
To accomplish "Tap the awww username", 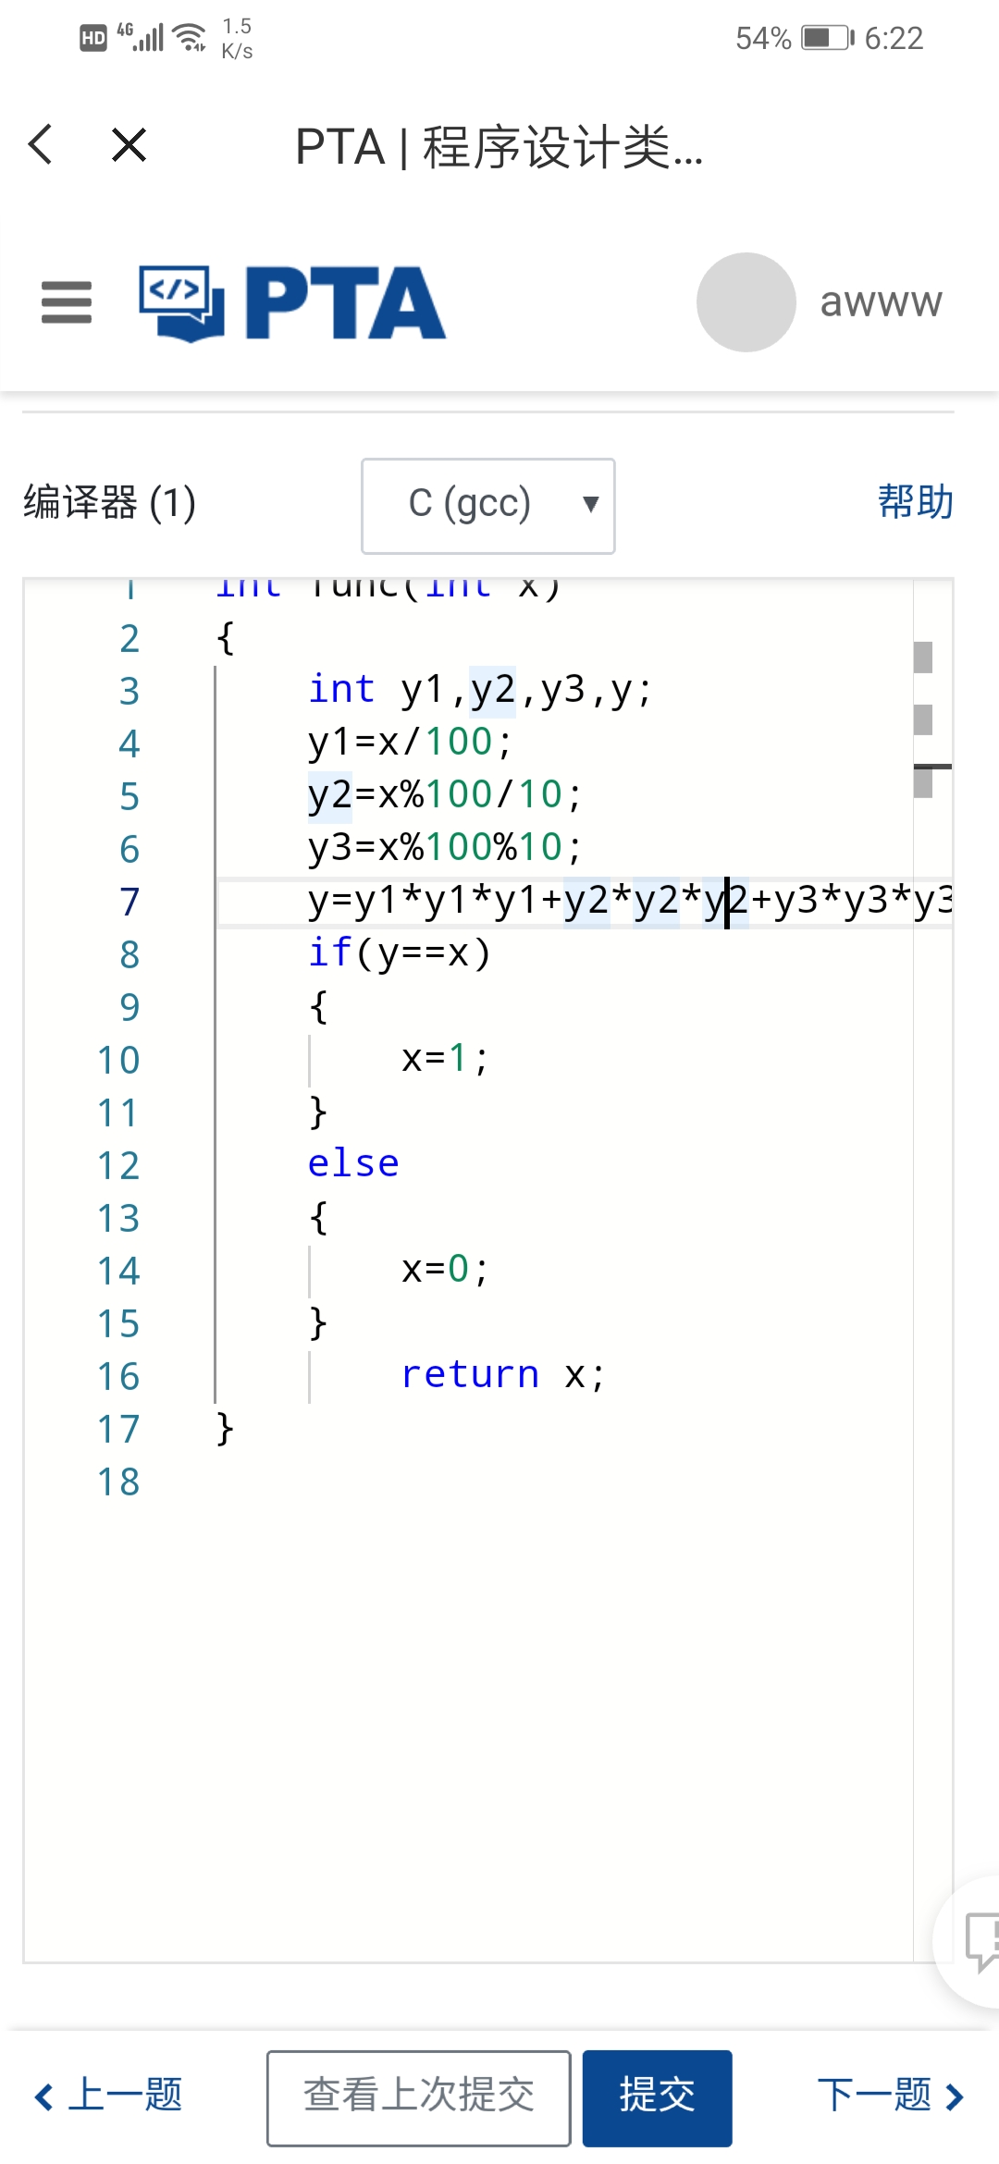I will 881,302.
